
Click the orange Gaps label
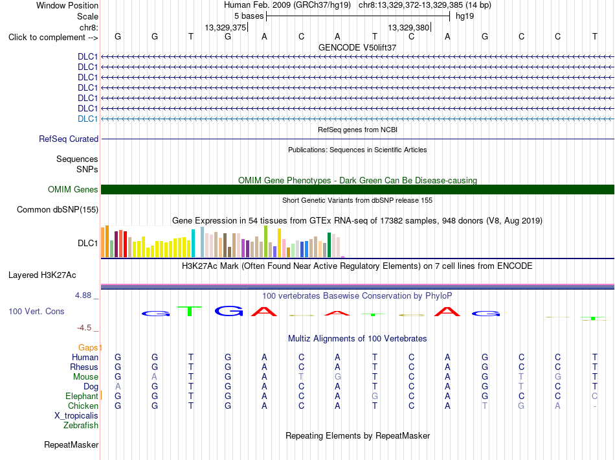tap(88, 347)
